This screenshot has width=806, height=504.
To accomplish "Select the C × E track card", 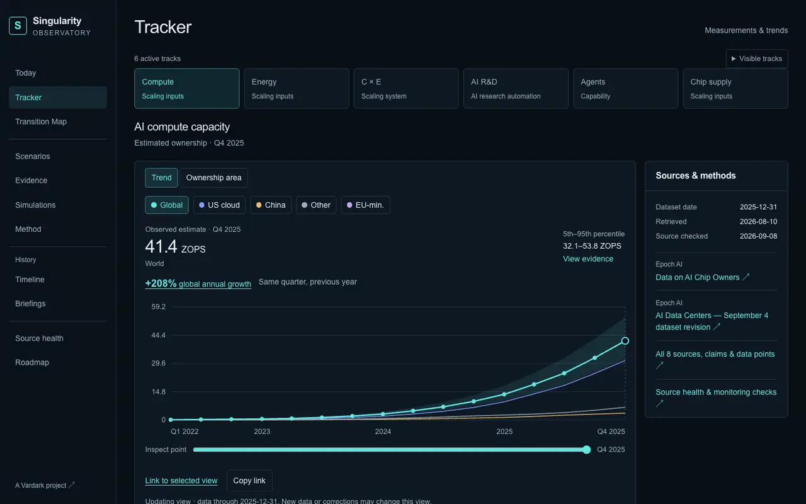I will 406,89.
